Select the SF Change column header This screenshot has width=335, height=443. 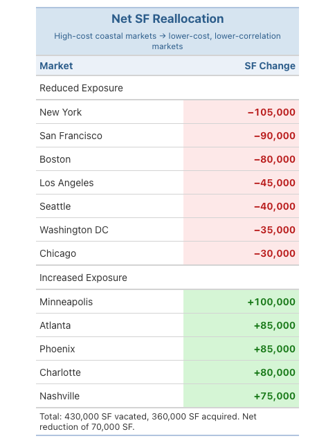(x=270, y=66)
